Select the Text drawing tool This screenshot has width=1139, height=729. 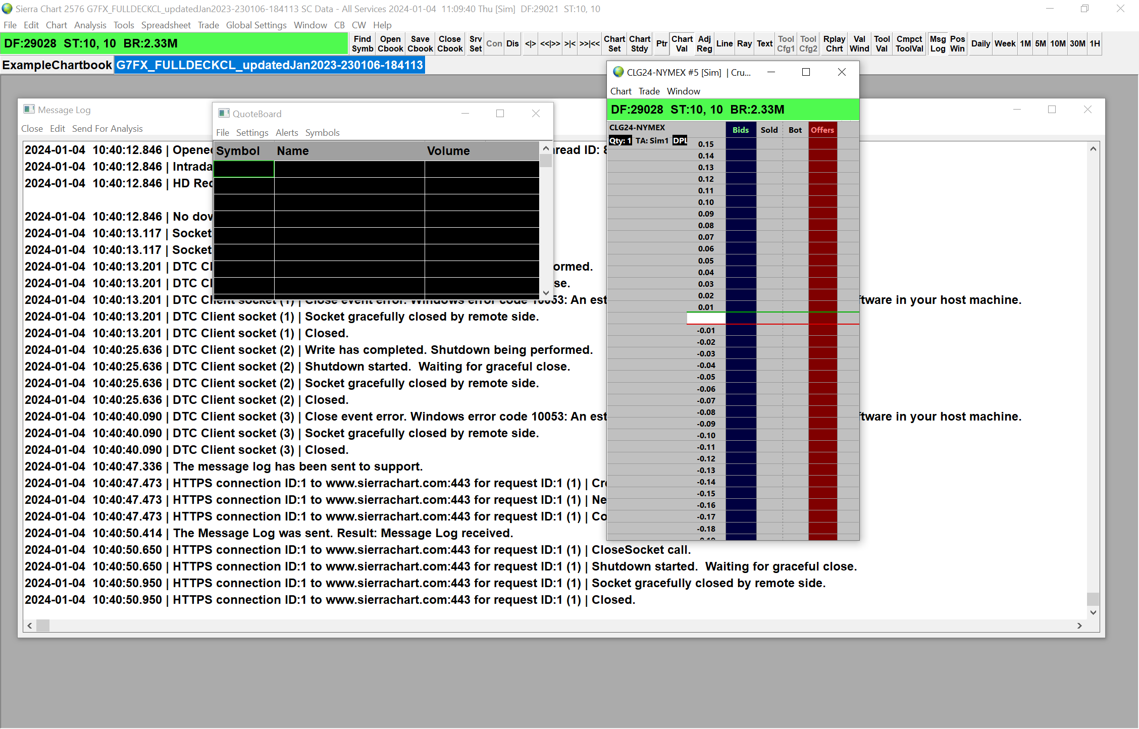point(764,44)
